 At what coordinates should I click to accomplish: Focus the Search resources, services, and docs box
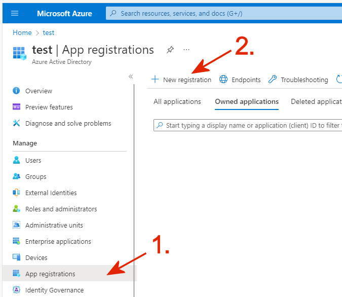(x=224, y=13)
